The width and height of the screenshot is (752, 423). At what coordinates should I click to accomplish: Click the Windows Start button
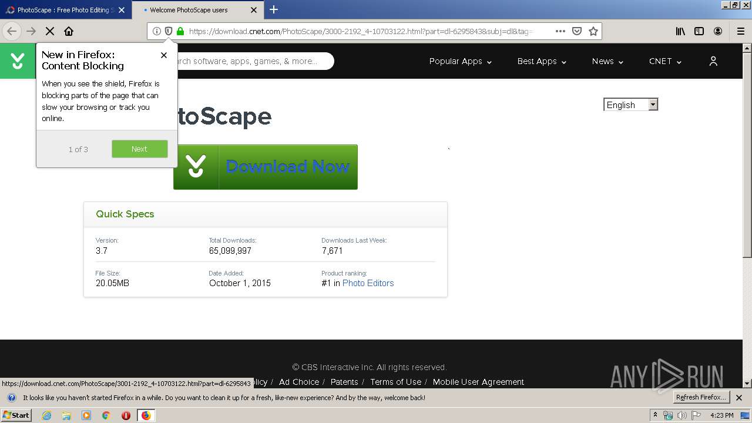click(16, 415)
